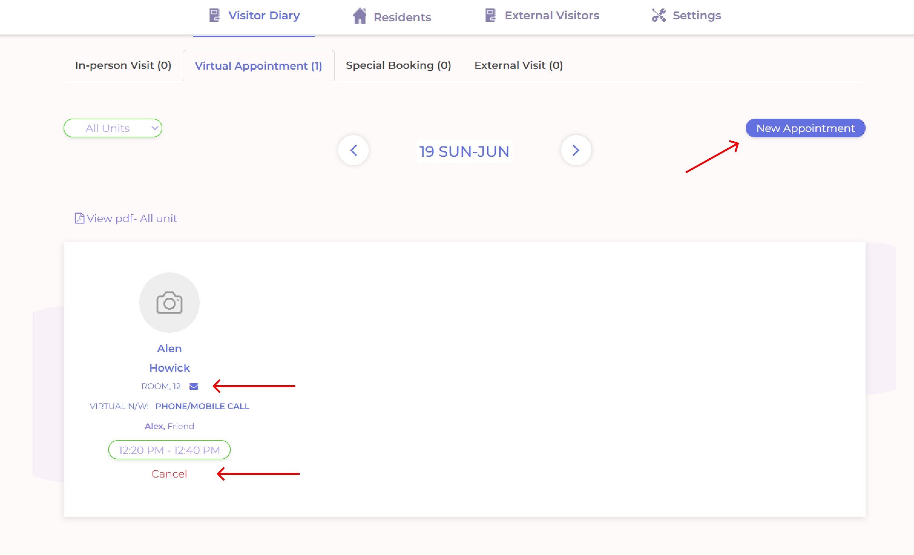Screen dimensions: 914x555
Task: Click the New Appointment button
Action: [x=805, y=128]
